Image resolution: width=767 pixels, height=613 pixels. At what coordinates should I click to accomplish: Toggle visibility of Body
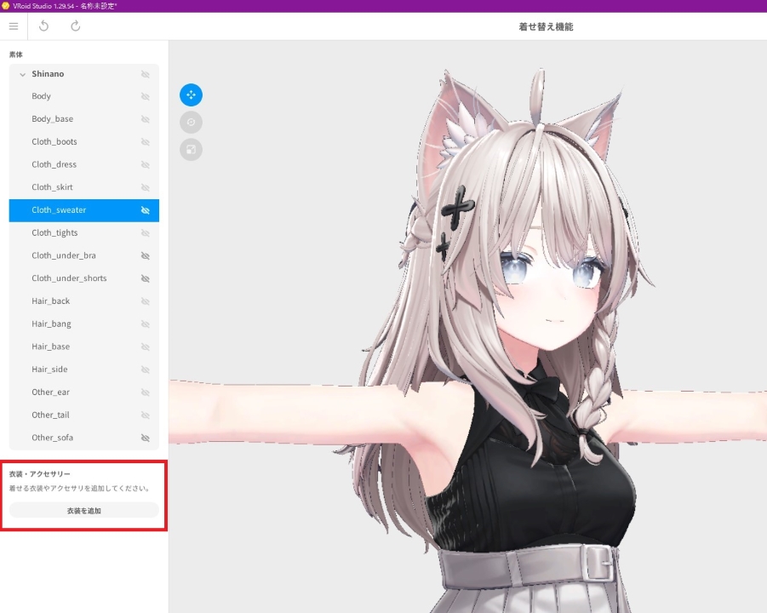point(146,97)
